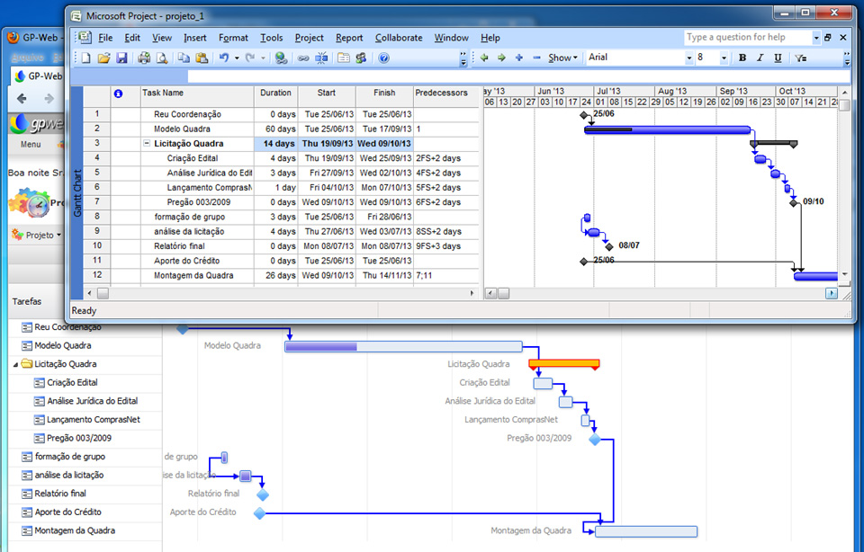864x552 pixels.
Task: Open the AutoFilter funnel icon
Action: click(x=801, y=58)
